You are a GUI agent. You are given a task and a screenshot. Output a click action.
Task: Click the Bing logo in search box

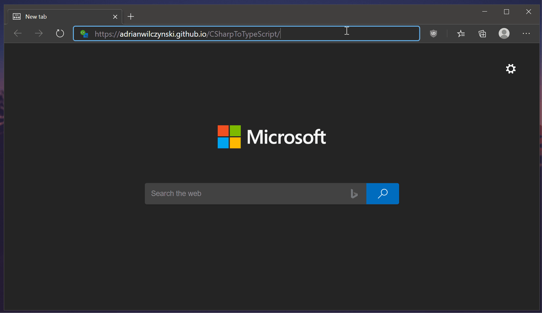coord(354,194)
